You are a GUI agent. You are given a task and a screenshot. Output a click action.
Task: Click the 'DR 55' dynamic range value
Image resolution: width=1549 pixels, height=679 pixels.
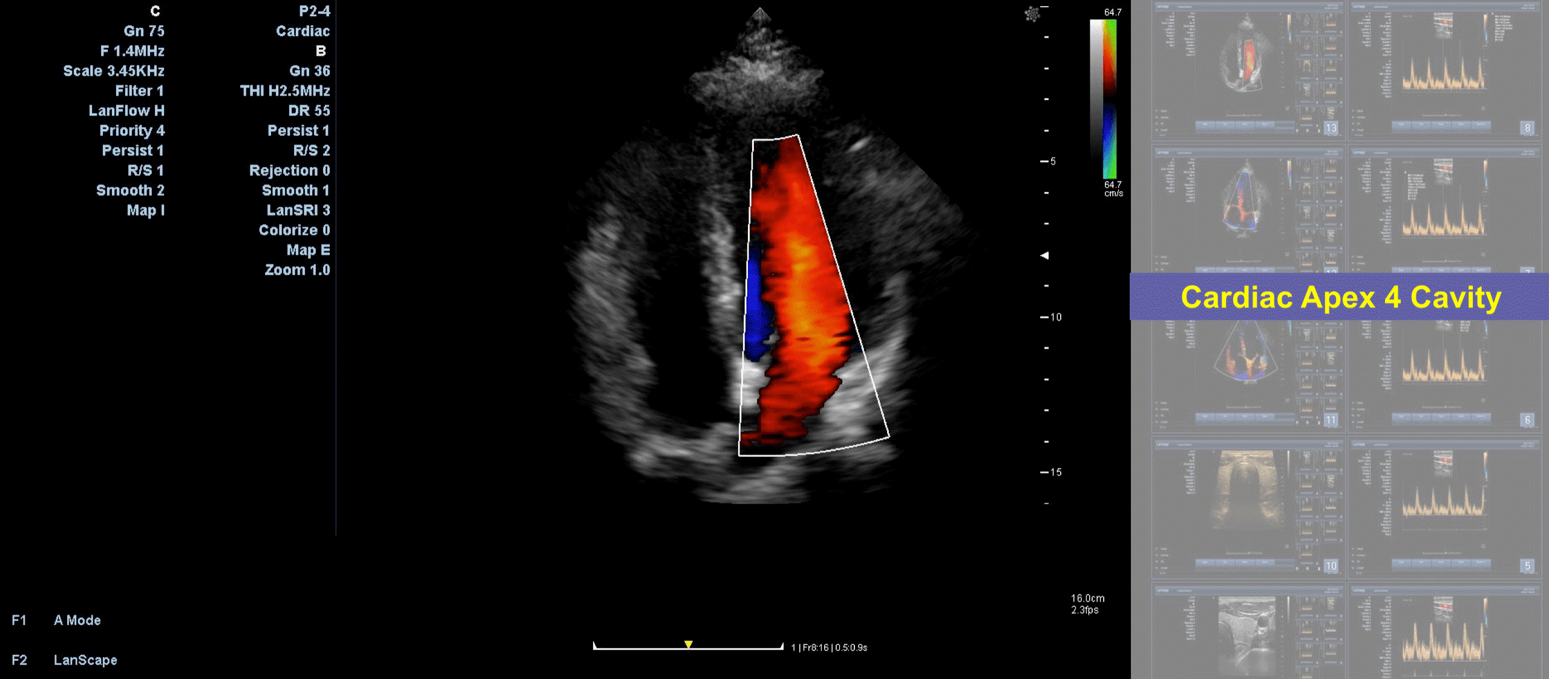tap(309, 111)
